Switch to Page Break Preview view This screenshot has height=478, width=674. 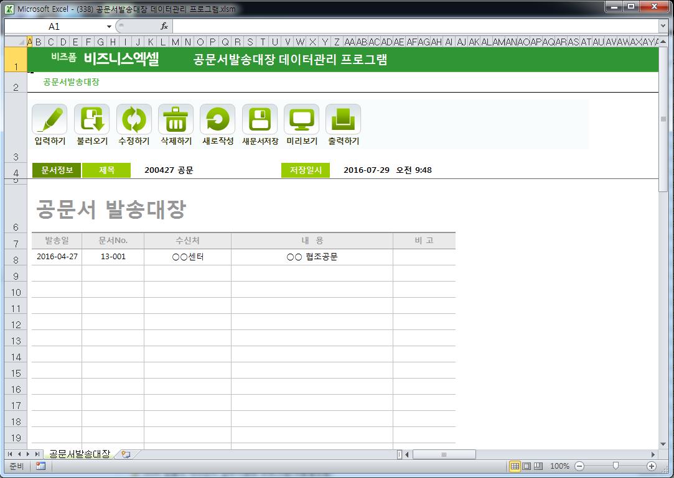(x=538, y=466)
